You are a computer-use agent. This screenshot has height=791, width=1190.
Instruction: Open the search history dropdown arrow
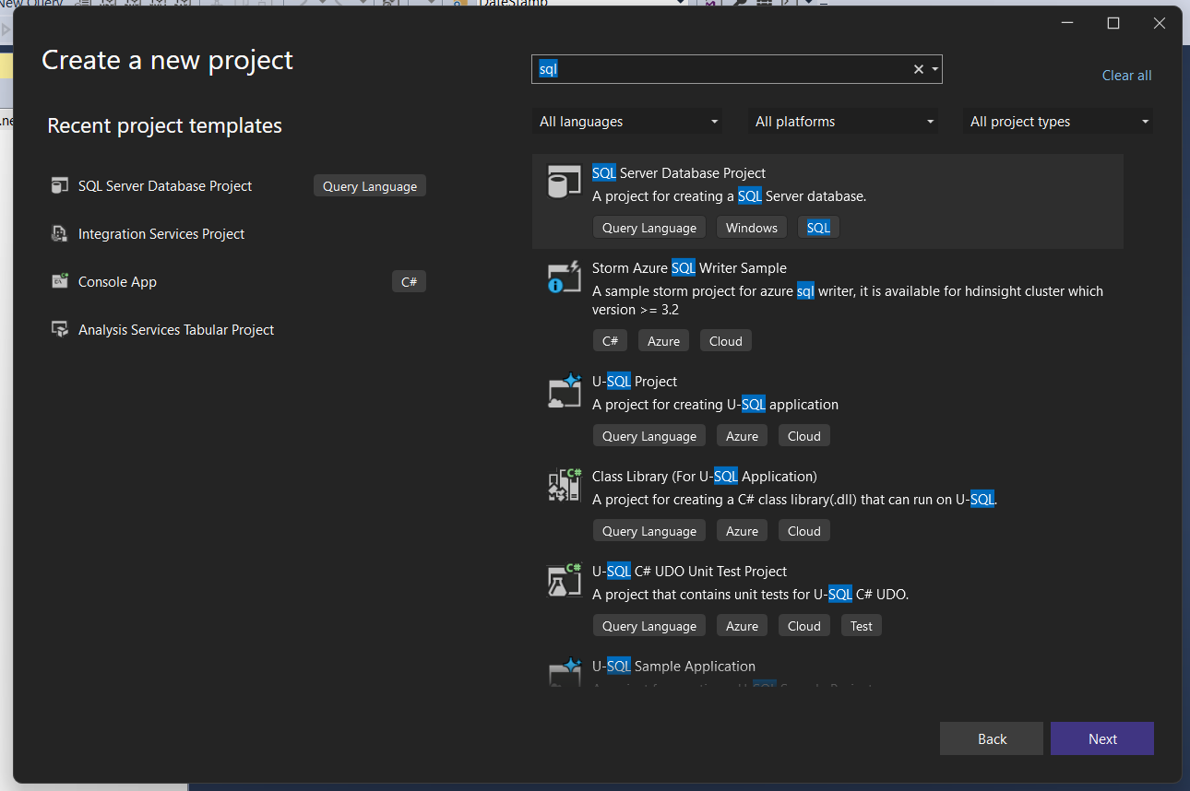[x=934, y=69]
